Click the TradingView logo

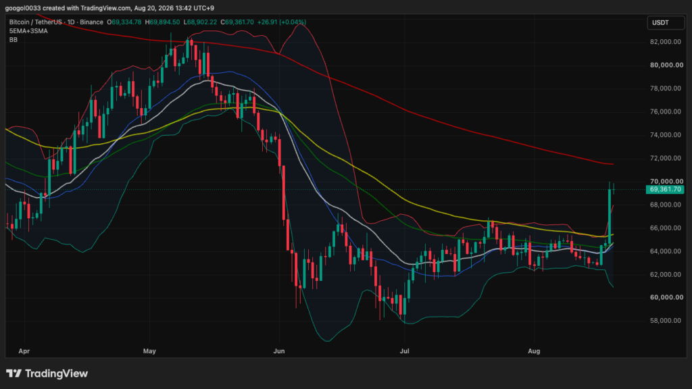[x=47, y=373]
